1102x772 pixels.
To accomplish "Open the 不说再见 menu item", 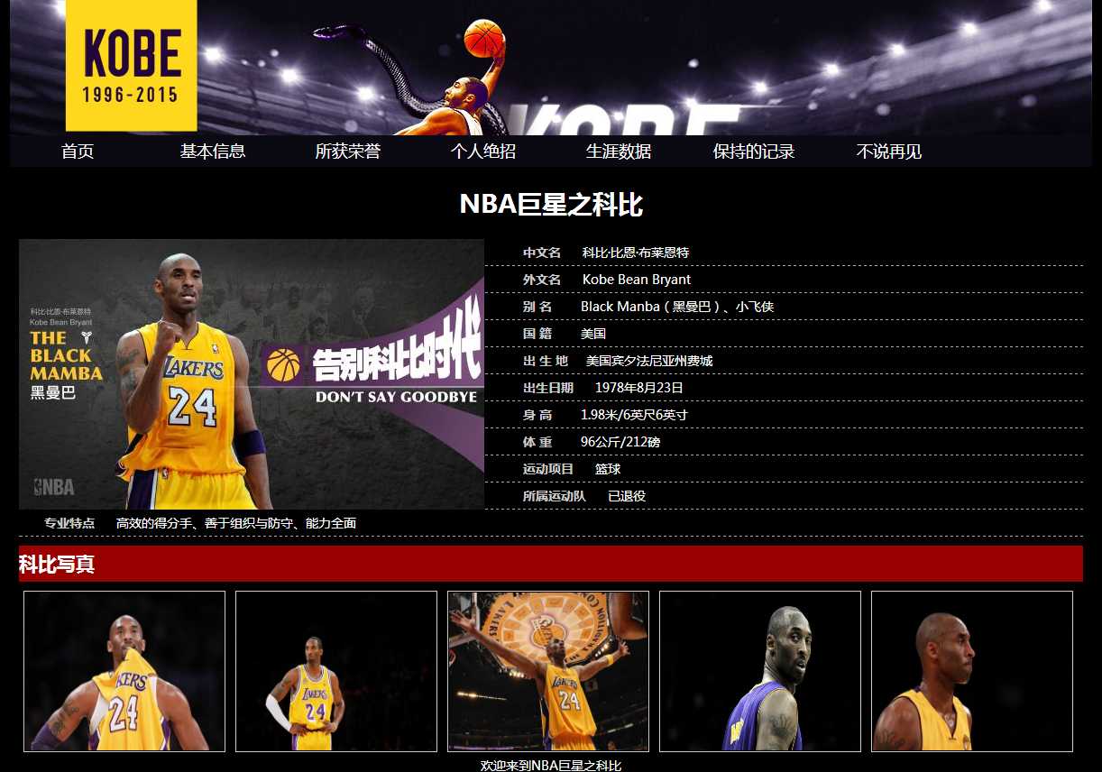I will tap(889, 152).
